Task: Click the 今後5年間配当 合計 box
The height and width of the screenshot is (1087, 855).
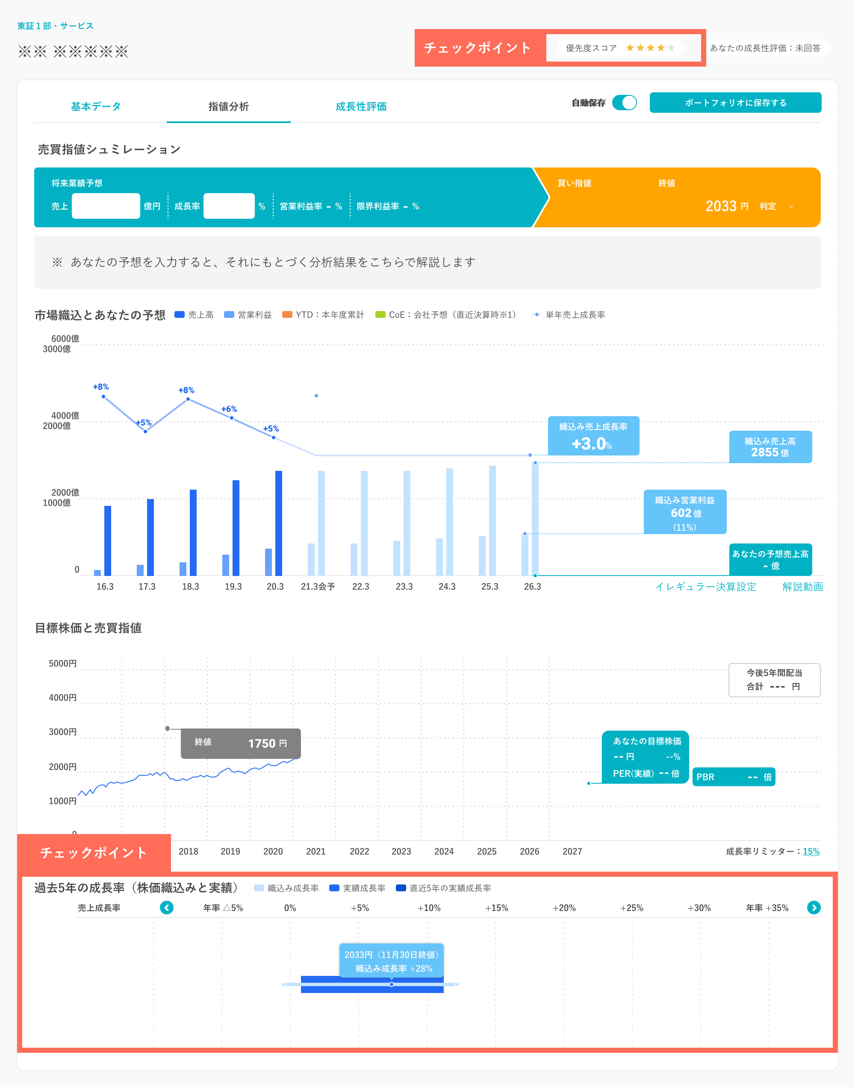Action: pyautogui.click(x=774, y=680)
